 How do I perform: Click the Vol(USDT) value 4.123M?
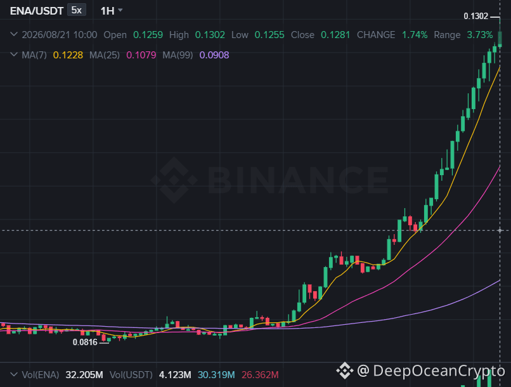coord(175,375)
